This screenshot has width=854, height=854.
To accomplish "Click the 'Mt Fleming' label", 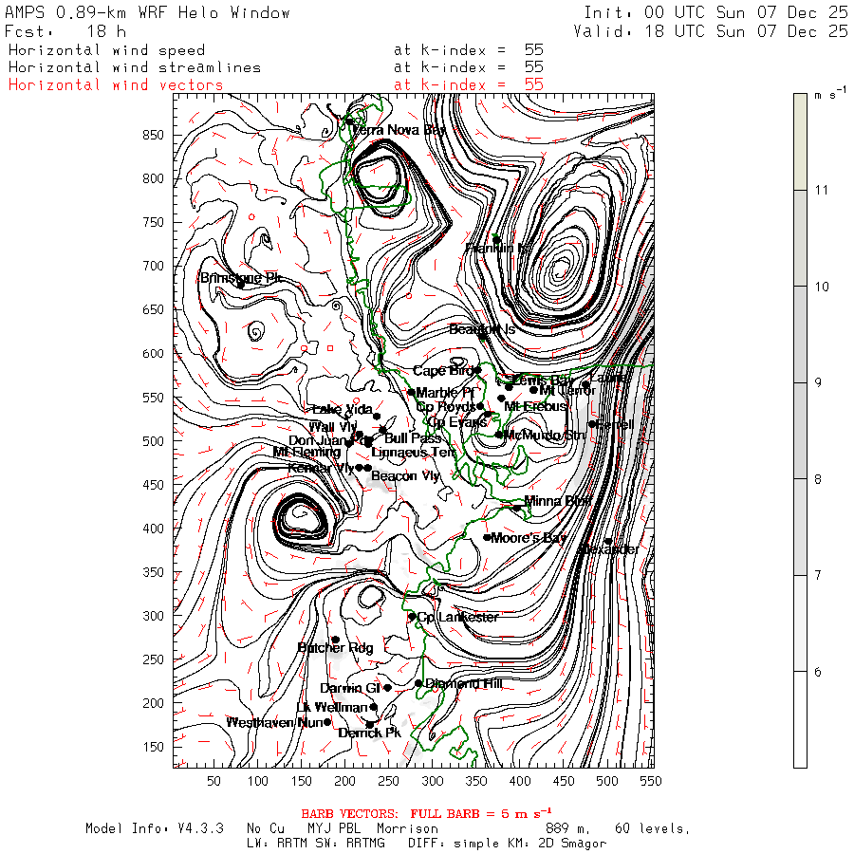I will (x=306, y=452).
